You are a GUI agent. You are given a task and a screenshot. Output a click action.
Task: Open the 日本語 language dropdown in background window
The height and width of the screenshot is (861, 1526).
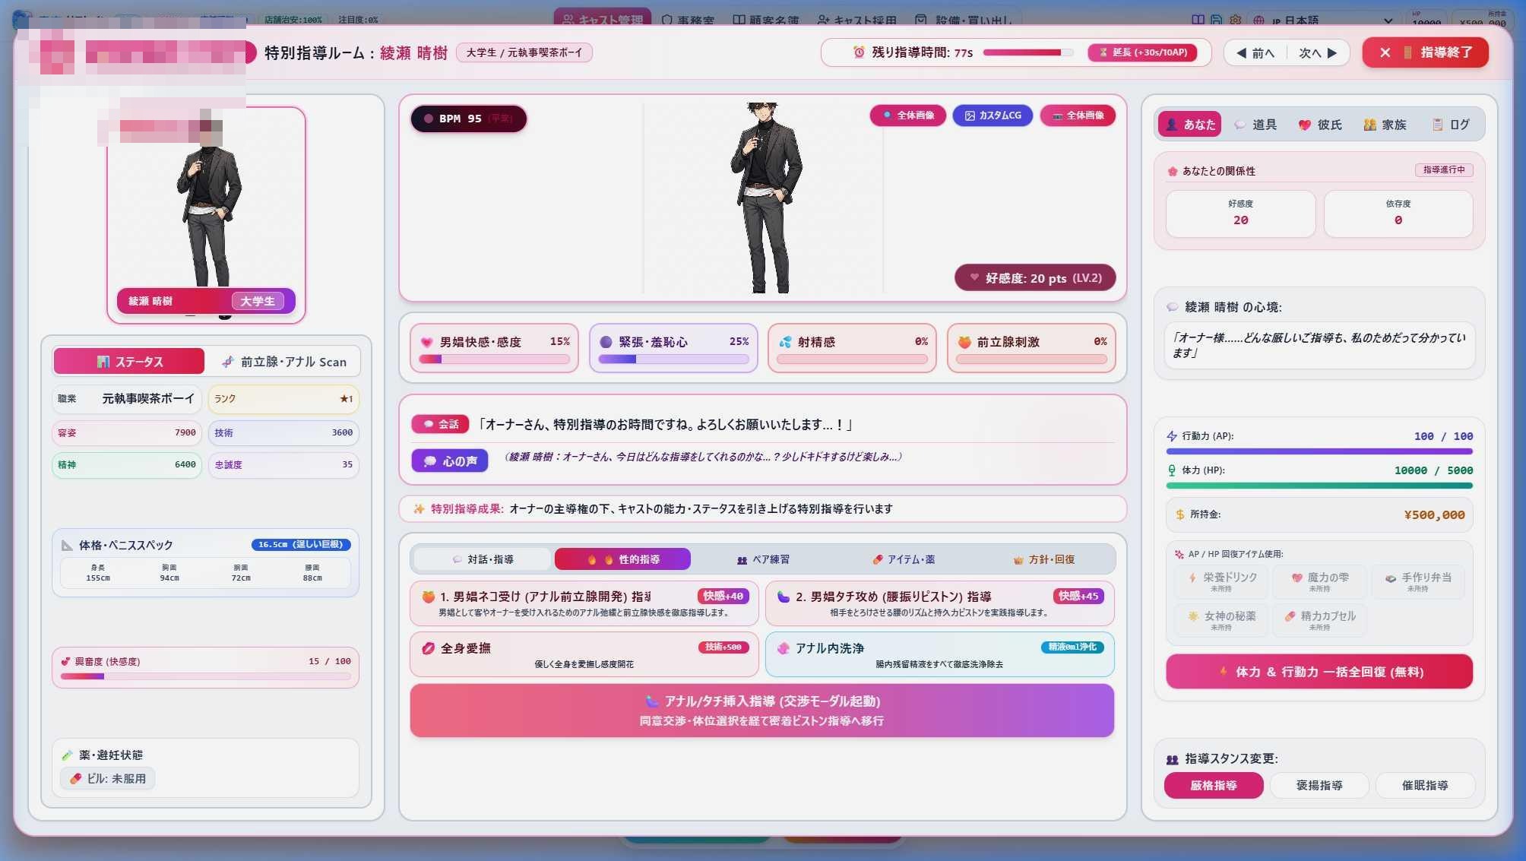tap(1322, 20)
